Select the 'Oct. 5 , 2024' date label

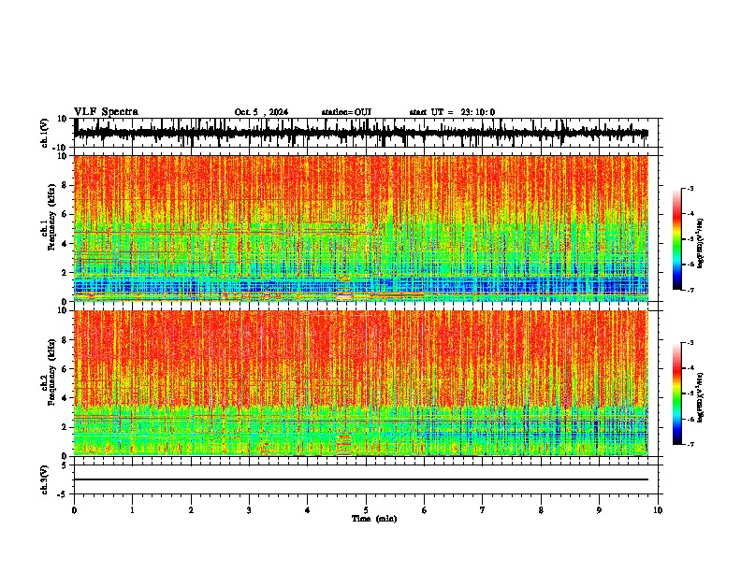click(x=261, y=112)
